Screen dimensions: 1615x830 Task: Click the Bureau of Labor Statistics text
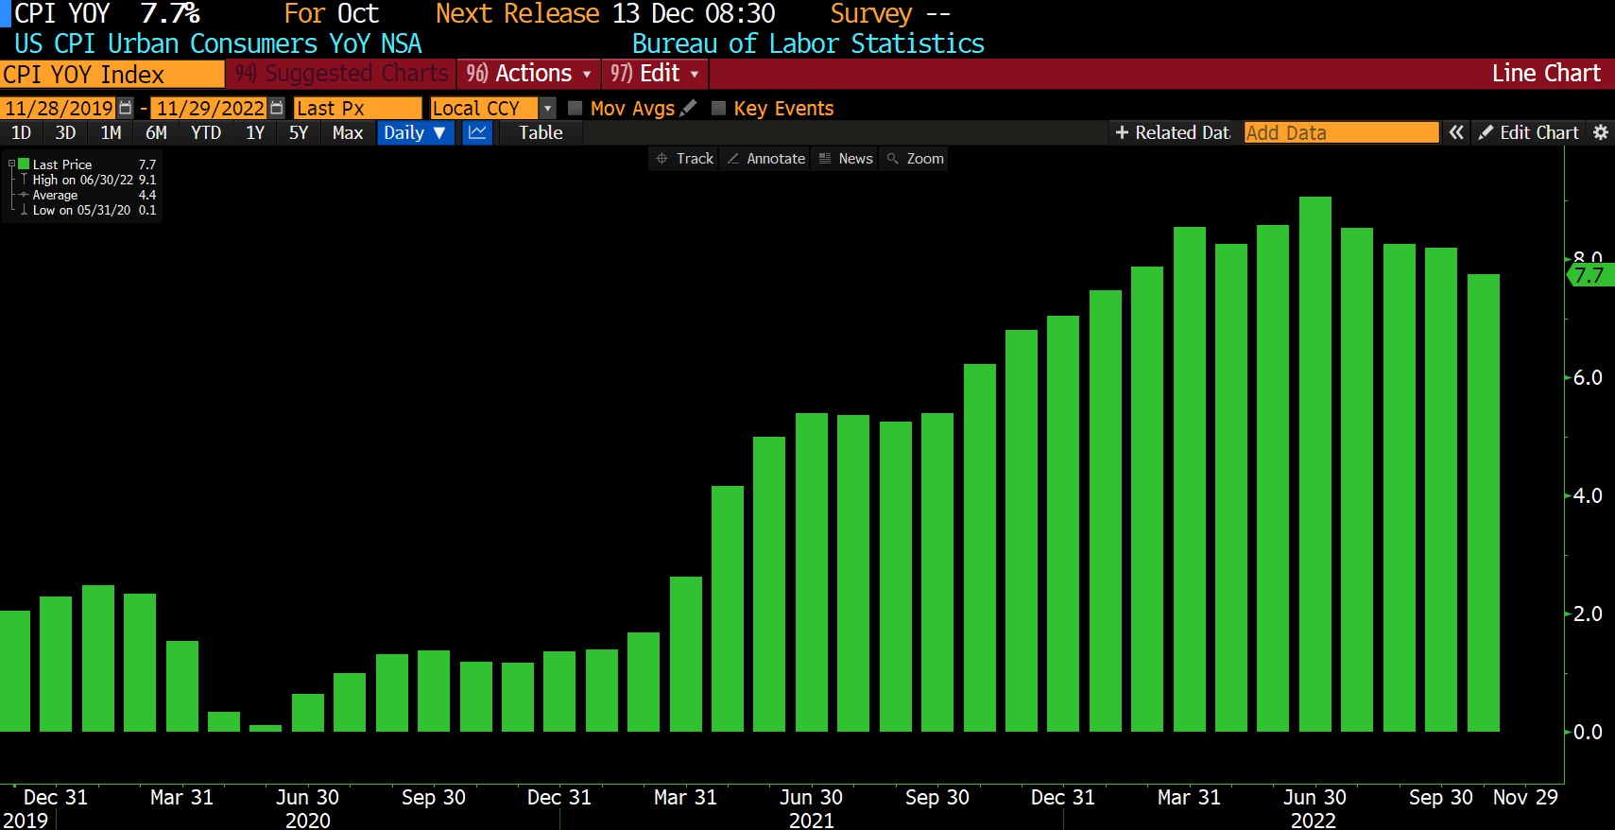(x=808, y=44)
